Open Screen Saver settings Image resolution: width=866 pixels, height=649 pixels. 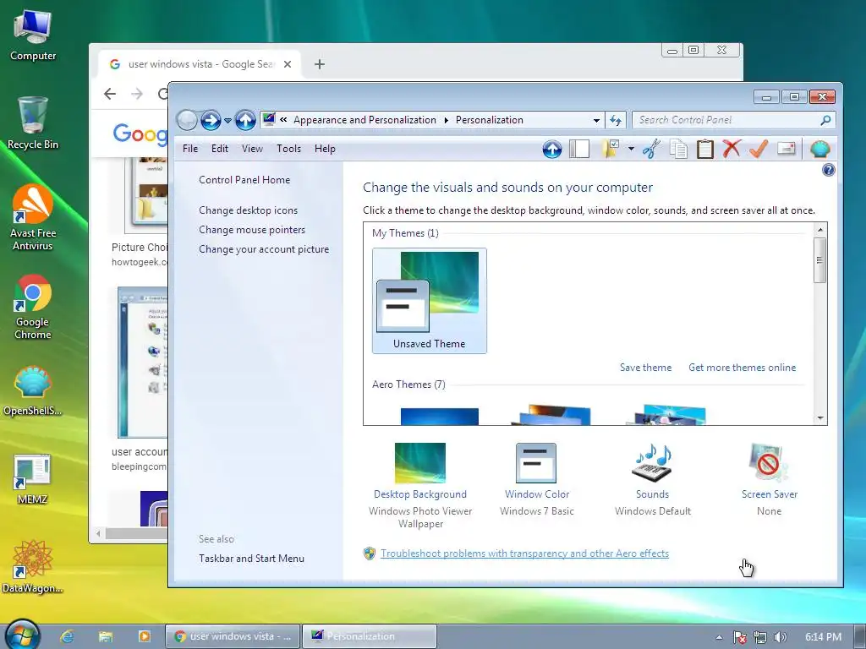tap(769, 479)
